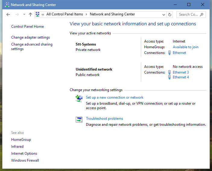This screenshot has width=212, height=171.
Task: Click the Ethernet 3 plug icon
Action: (x=169, y=72)
